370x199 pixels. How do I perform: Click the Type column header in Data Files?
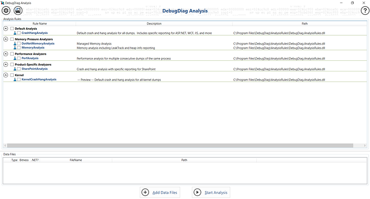(x=14, y=160)
